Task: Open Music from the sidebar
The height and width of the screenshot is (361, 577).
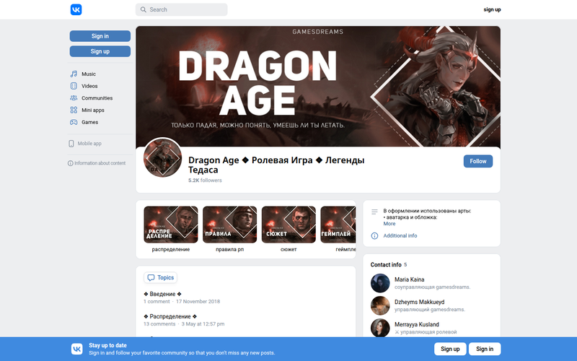Action: coord(88,74)
